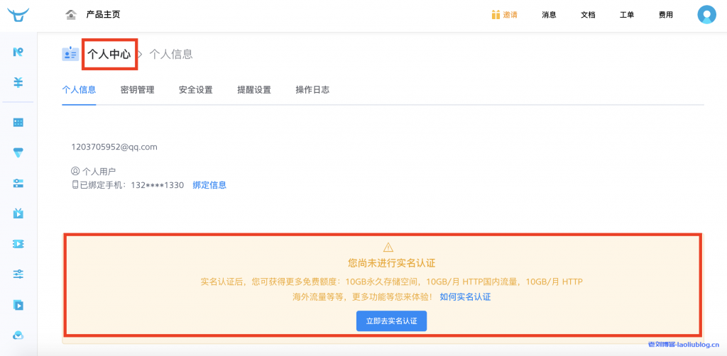Click the funnel icon in sidebar

point(18,152)
